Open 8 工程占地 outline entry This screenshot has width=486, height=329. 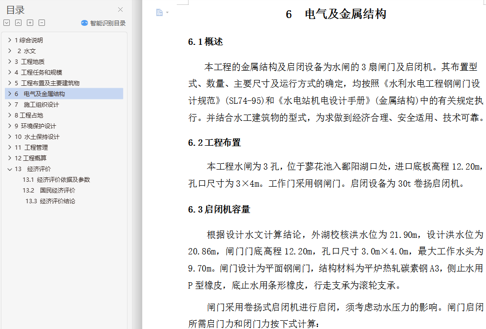coord(29,116)
